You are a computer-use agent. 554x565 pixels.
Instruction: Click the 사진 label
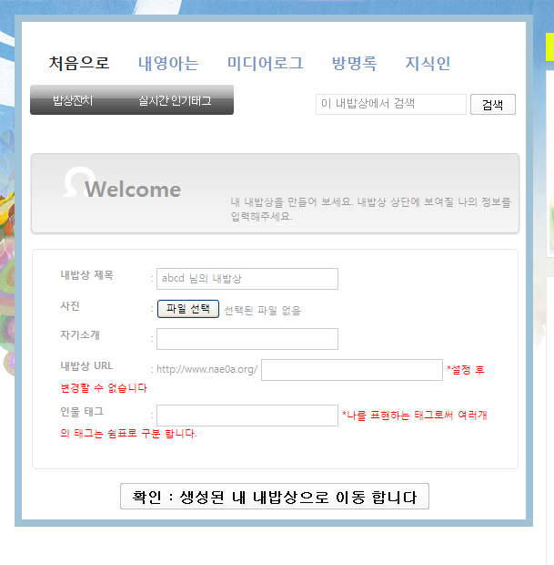(70, 306)
